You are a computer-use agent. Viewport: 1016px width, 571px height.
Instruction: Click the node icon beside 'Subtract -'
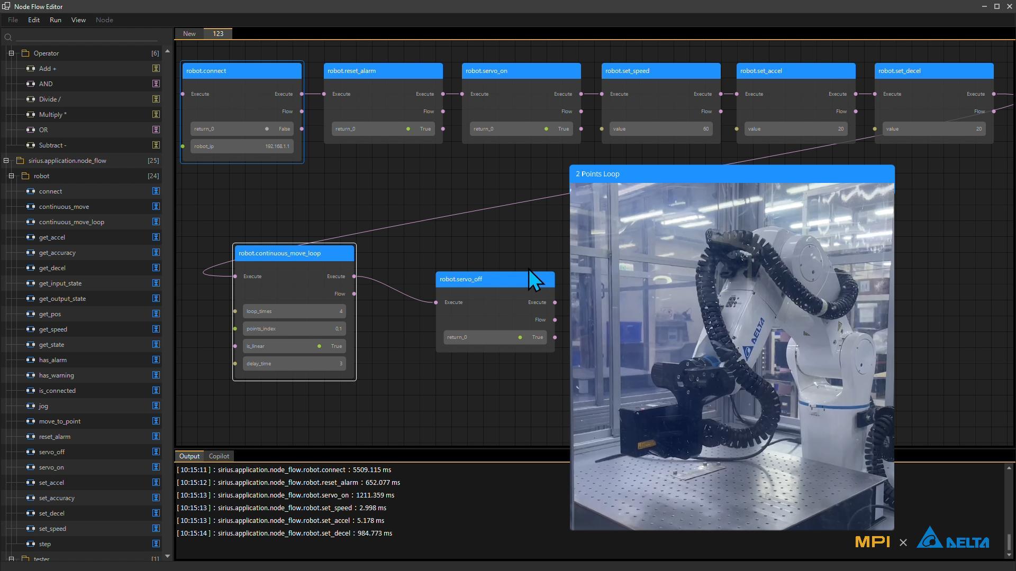point(31,145)
